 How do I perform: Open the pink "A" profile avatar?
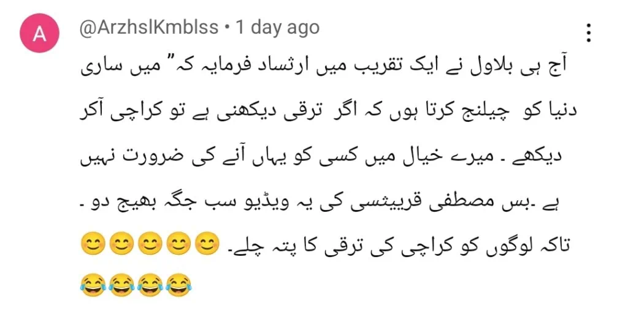[40, 33]
